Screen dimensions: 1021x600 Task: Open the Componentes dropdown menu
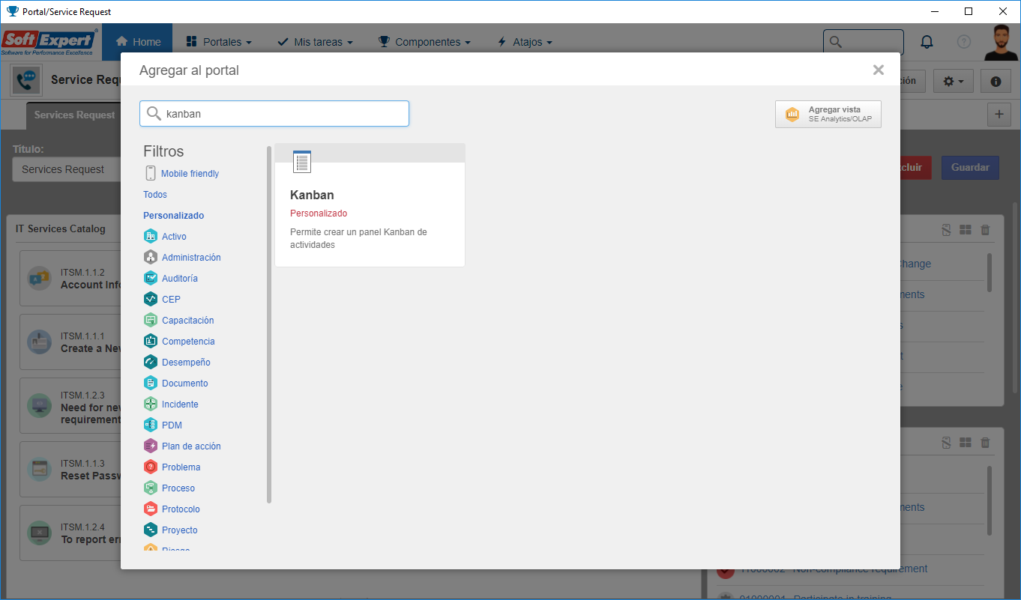coord(424,42)
